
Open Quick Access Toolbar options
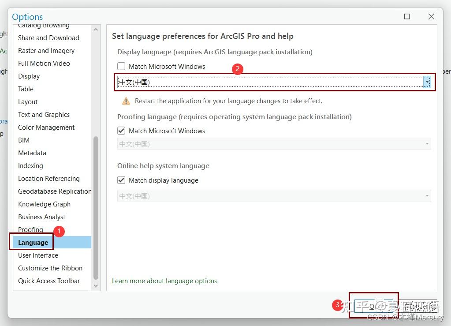pyautogui.click(x=48, y=281)
